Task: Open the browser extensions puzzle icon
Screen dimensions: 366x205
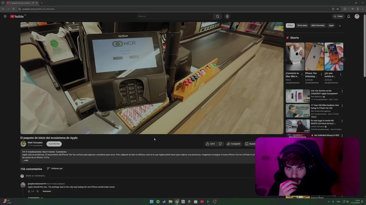Action: coord(345,9)
